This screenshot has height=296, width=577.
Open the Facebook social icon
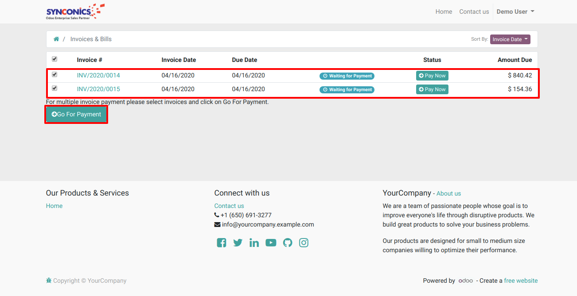(222, 242)
